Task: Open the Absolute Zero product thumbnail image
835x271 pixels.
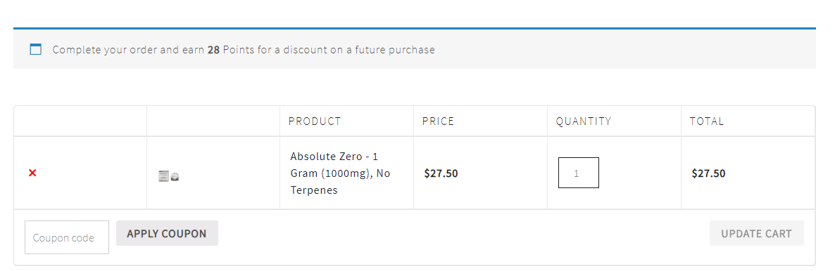Action: [168, 176]
